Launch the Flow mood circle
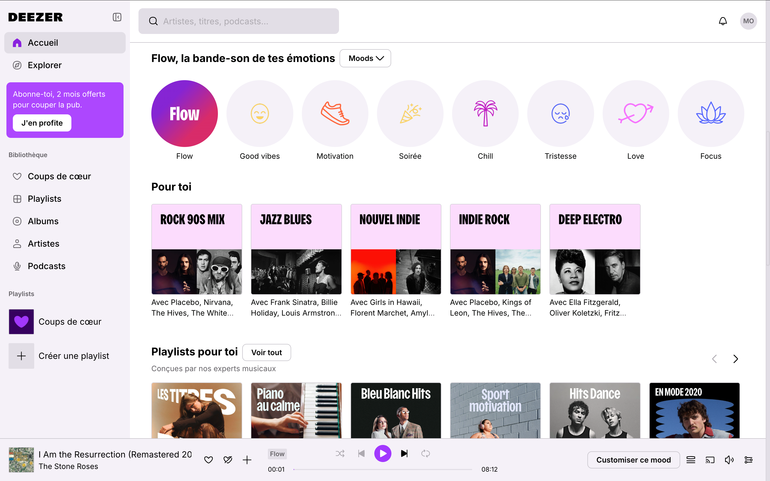The image size is (770, 481). (184, 114)
